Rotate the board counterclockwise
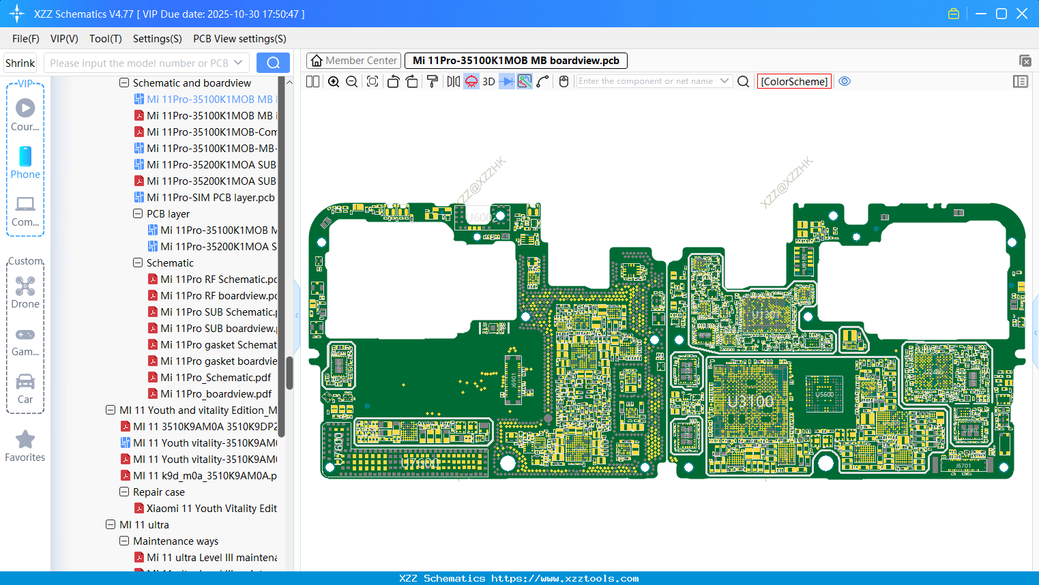The image size is (1039, 585). (x=394, y=81)
